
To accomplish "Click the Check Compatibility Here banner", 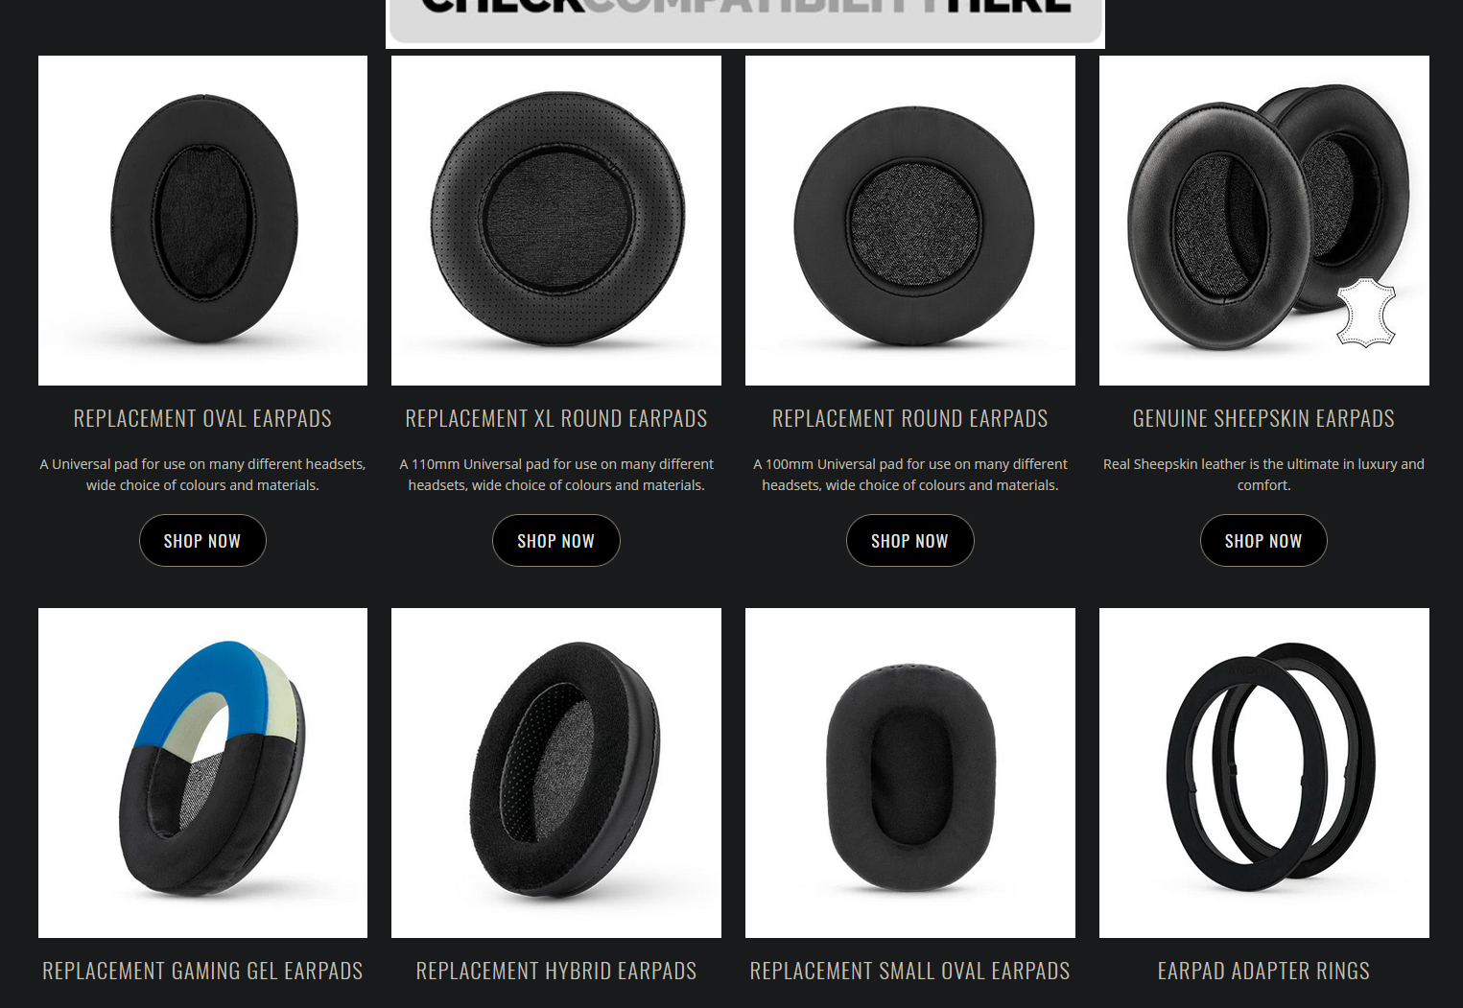I will click(x=745, y=21).
